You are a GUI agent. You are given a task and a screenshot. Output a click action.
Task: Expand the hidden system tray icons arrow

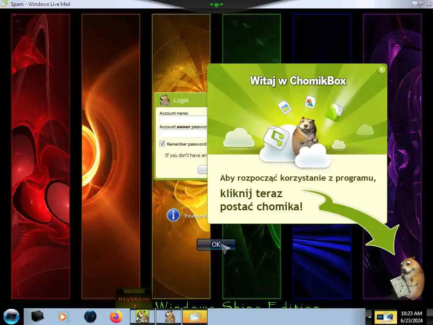[369, 317]
